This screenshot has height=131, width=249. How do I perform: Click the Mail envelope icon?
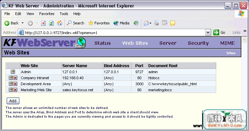pyautogui.click(x=146, y=23)
